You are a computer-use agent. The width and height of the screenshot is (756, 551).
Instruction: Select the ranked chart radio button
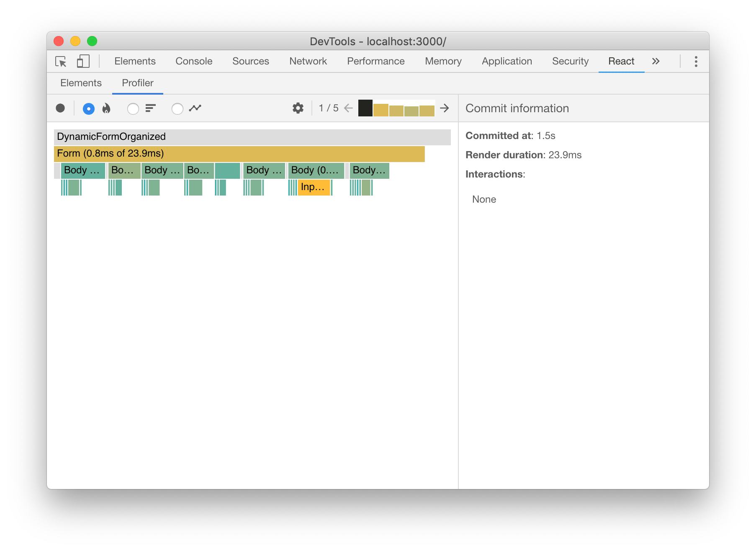coord(133,108)
